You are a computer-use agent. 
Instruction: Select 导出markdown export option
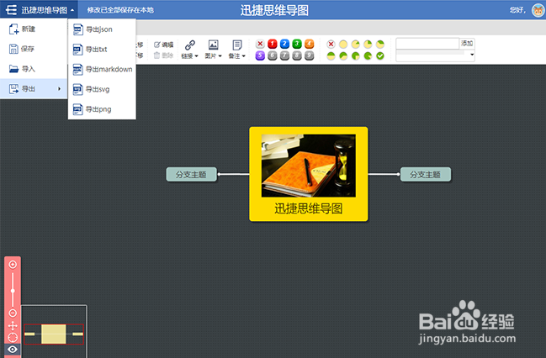[x=102, y=69]
